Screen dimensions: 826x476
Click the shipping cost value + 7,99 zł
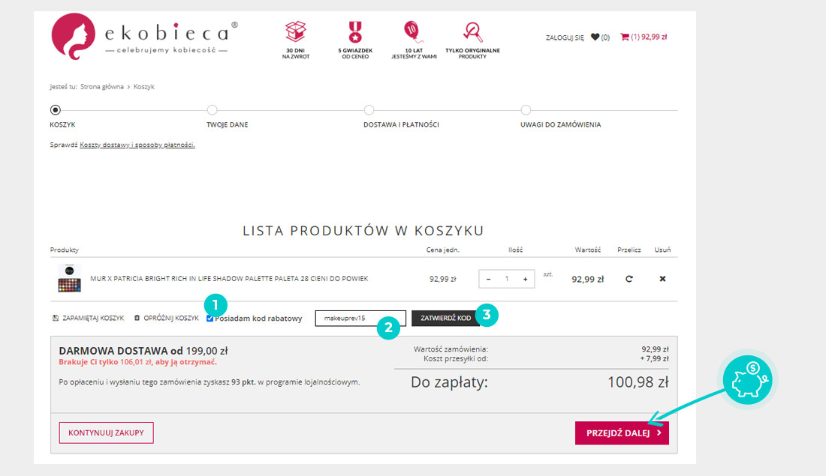click(x=654, y=359)
